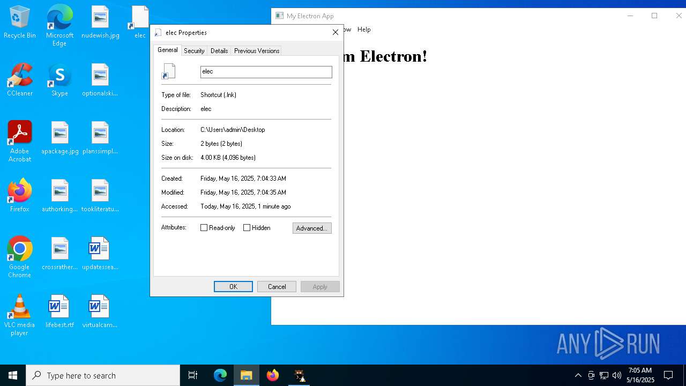
Task: Click the taskbar clock and date
Action: point(640,375)
